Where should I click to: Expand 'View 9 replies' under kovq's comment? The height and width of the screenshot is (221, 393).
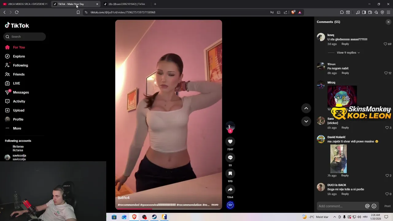tap(348, 52)
